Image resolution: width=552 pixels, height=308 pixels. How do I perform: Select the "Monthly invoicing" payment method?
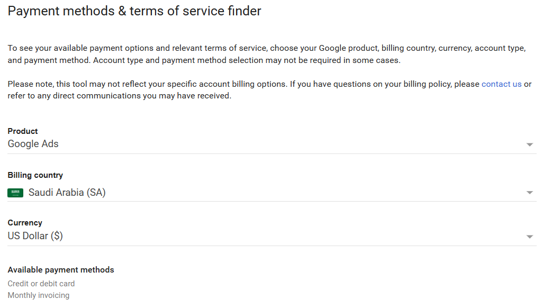pos(39,295)
